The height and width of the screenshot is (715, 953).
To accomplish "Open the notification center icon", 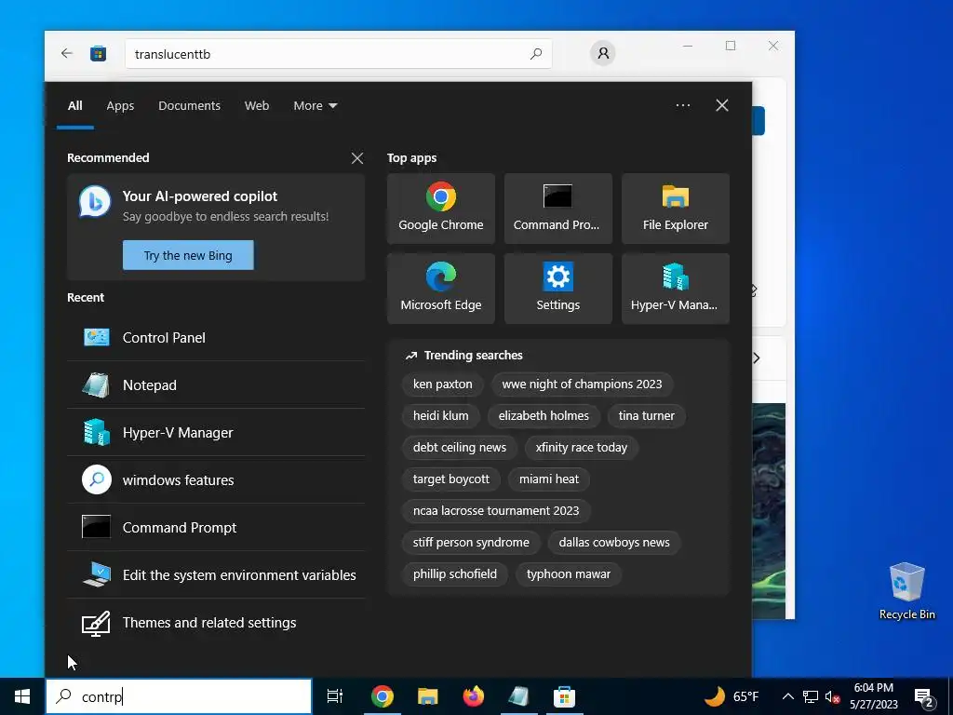I will tap(924, 696).
